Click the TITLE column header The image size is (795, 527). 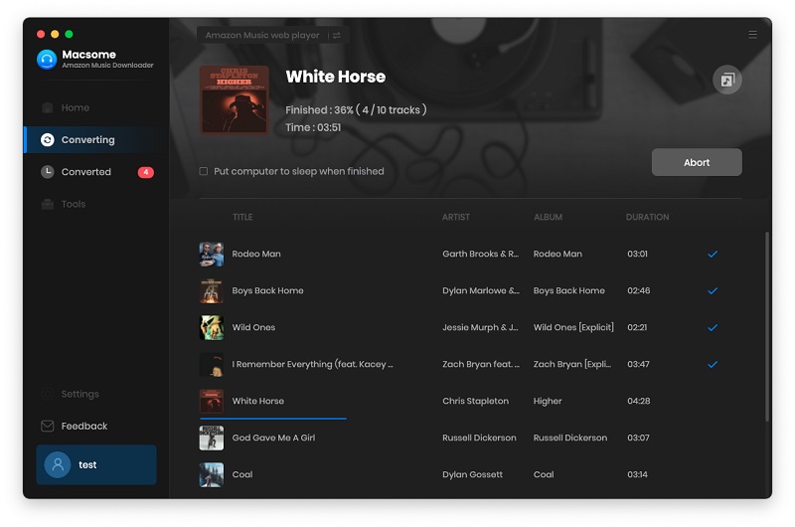pyautogui.click(x=242, y=217)
